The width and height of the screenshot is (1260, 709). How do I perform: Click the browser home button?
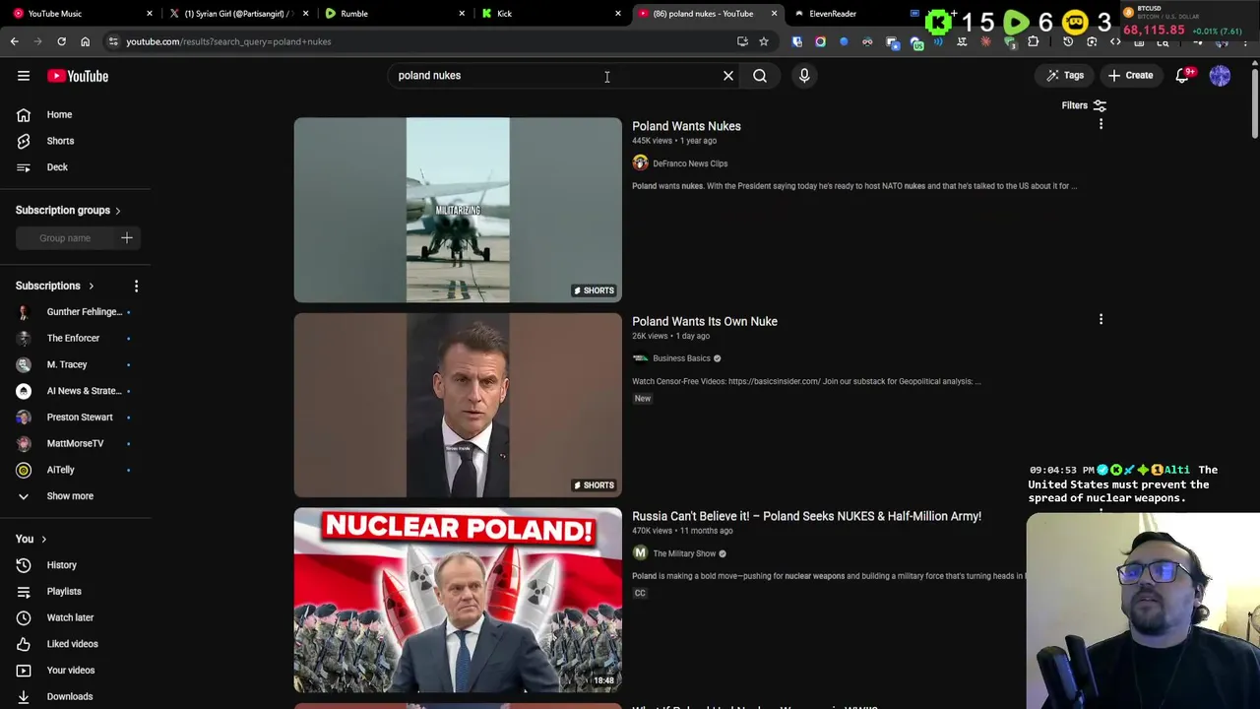pyautogui.click(x=85, y=41)
